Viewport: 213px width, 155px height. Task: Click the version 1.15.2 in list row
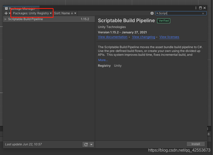click(x=85, y=19)
